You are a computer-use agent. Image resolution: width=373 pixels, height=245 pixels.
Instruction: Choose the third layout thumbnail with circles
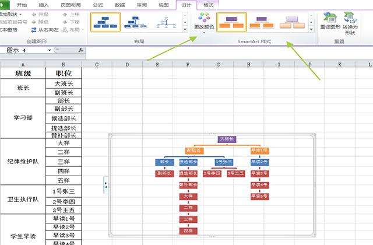pyautogui.click(x=166, y=22)
